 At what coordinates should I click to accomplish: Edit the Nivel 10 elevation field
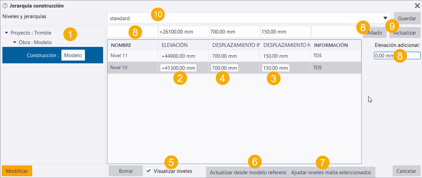click(x=179, y=68)
